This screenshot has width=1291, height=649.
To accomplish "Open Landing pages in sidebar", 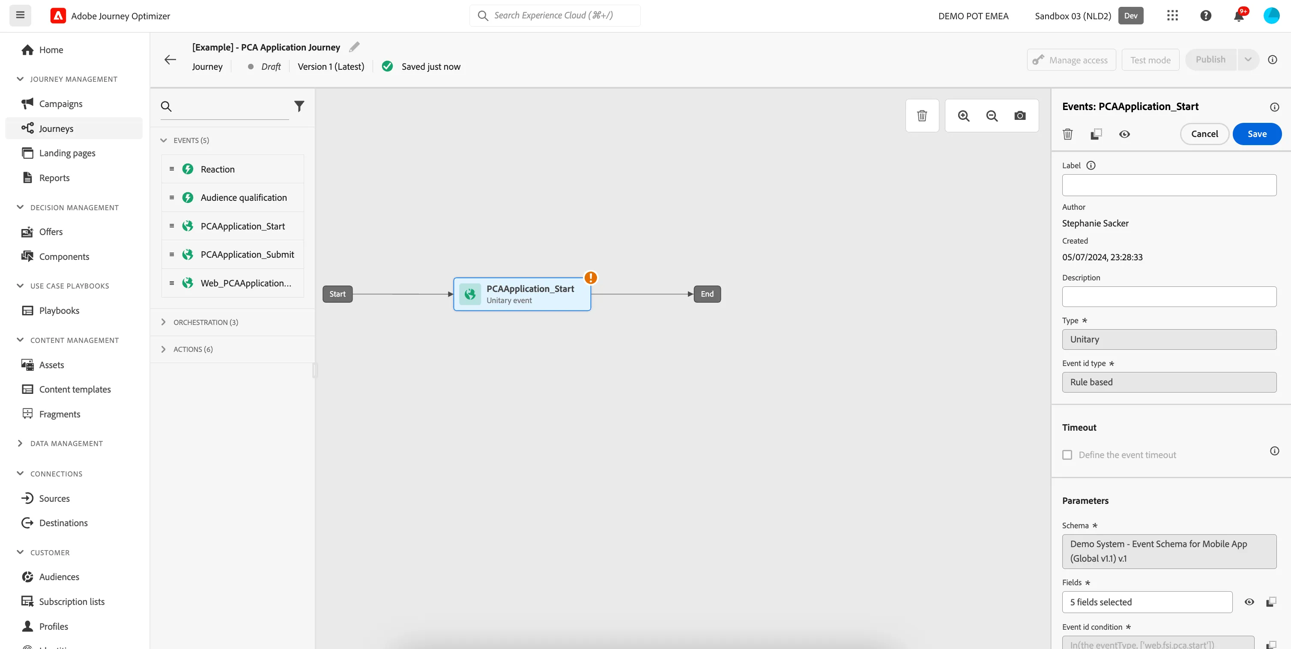I will coord(74,153).
